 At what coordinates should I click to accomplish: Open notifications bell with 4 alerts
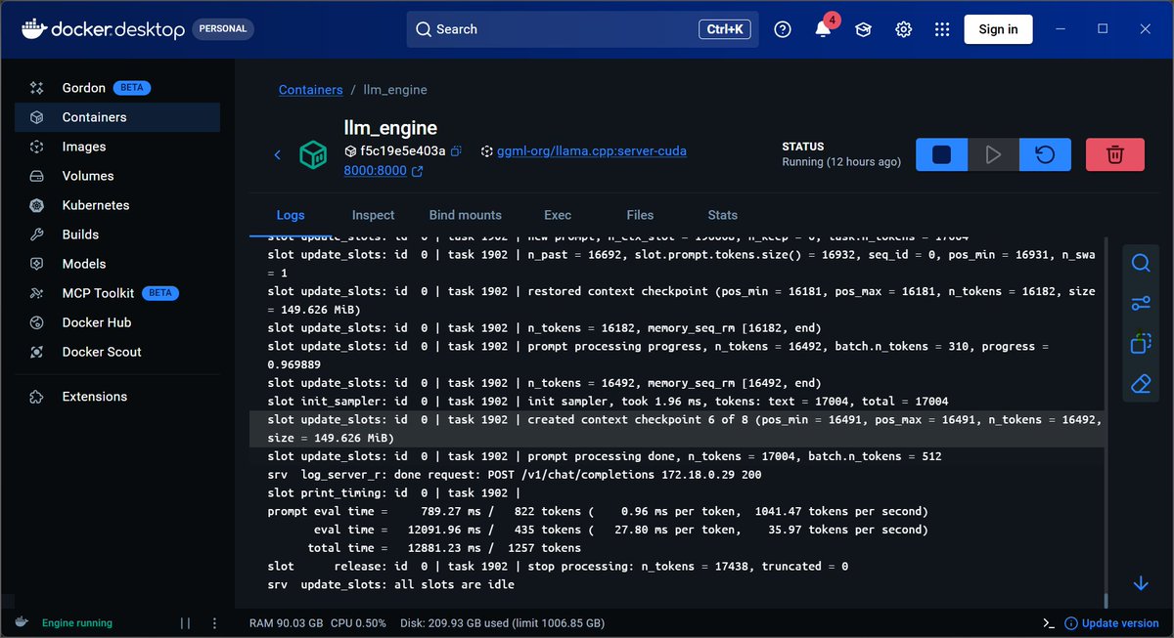click(x=824, y=28)
